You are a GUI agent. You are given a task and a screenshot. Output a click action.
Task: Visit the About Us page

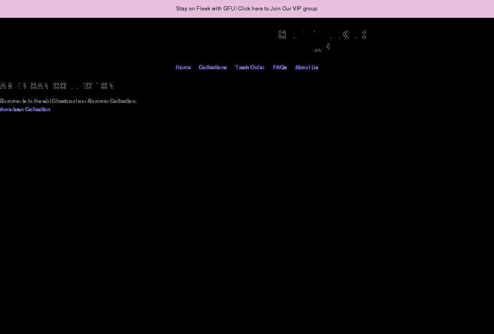[307, 67]
